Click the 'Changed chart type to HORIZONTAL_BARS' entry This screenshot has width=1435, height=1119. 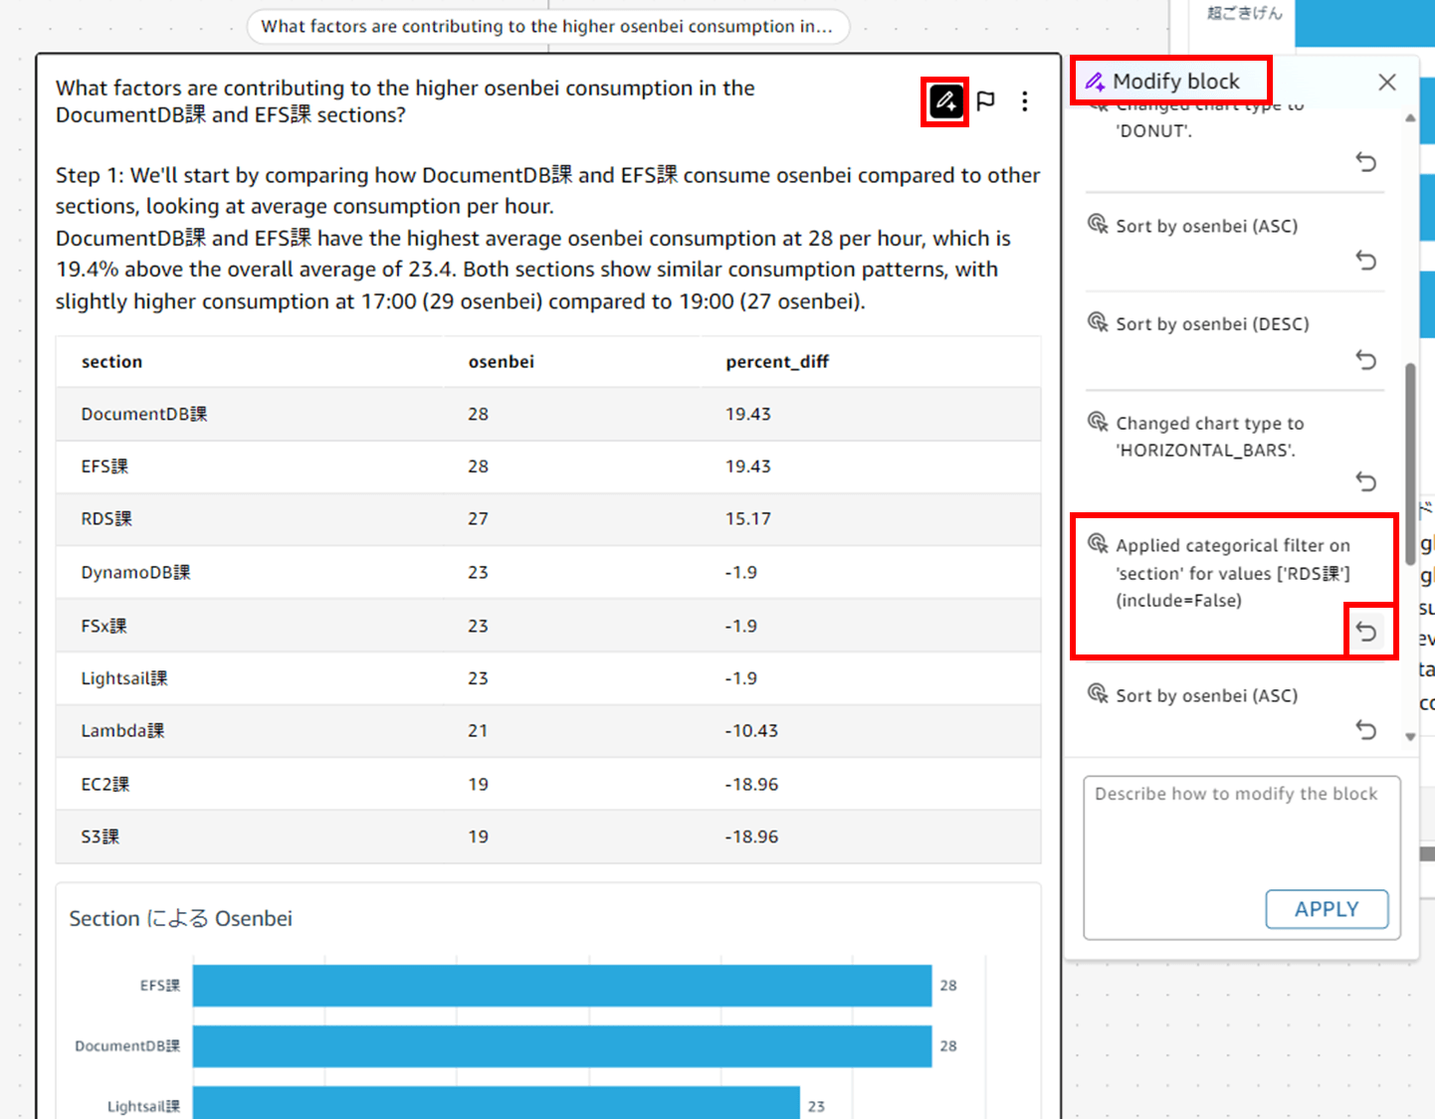coord(1210,437)
